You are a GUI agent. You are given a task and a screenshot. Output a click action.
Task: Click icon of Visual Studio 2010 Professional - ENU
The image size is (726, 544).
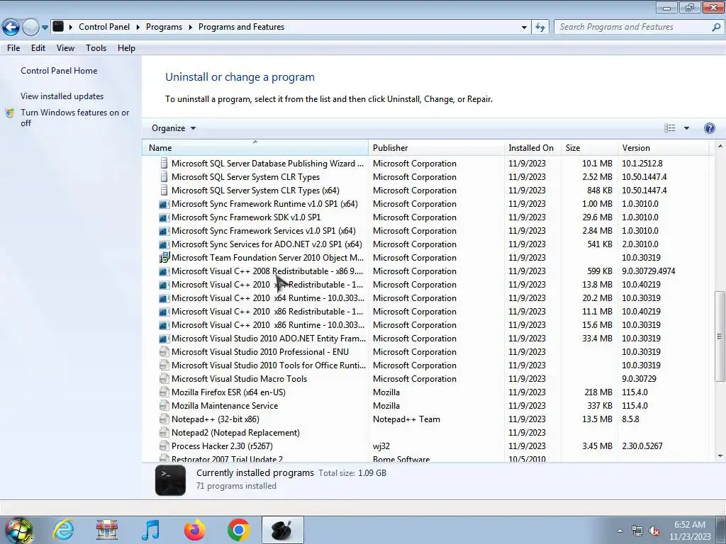point(164,352)
